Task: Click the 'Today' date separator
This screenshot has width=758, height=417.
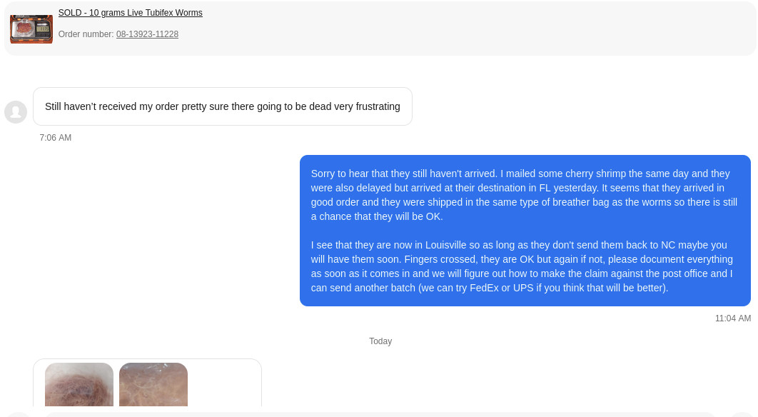Action: click(x=380, y=341)
